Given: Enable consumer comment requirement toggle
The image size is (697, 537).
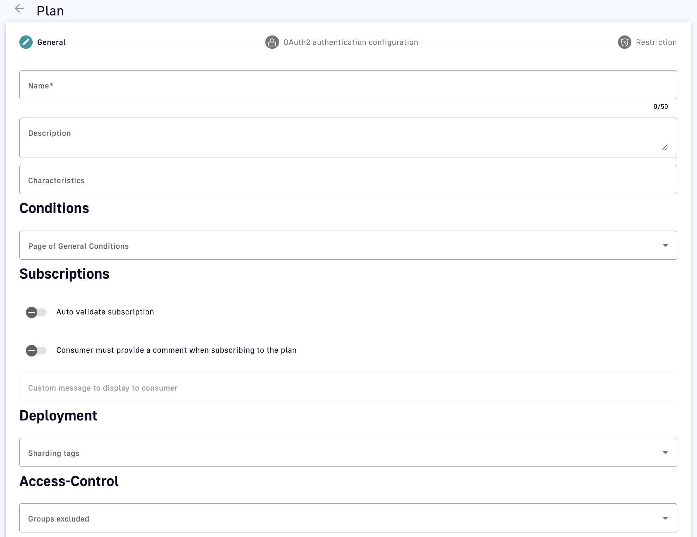Looking at the screenshot, I should (36, 350).
